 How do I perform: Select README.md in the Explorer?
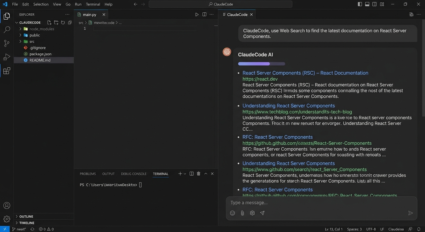pyautogui.click(x=44, y=60)
